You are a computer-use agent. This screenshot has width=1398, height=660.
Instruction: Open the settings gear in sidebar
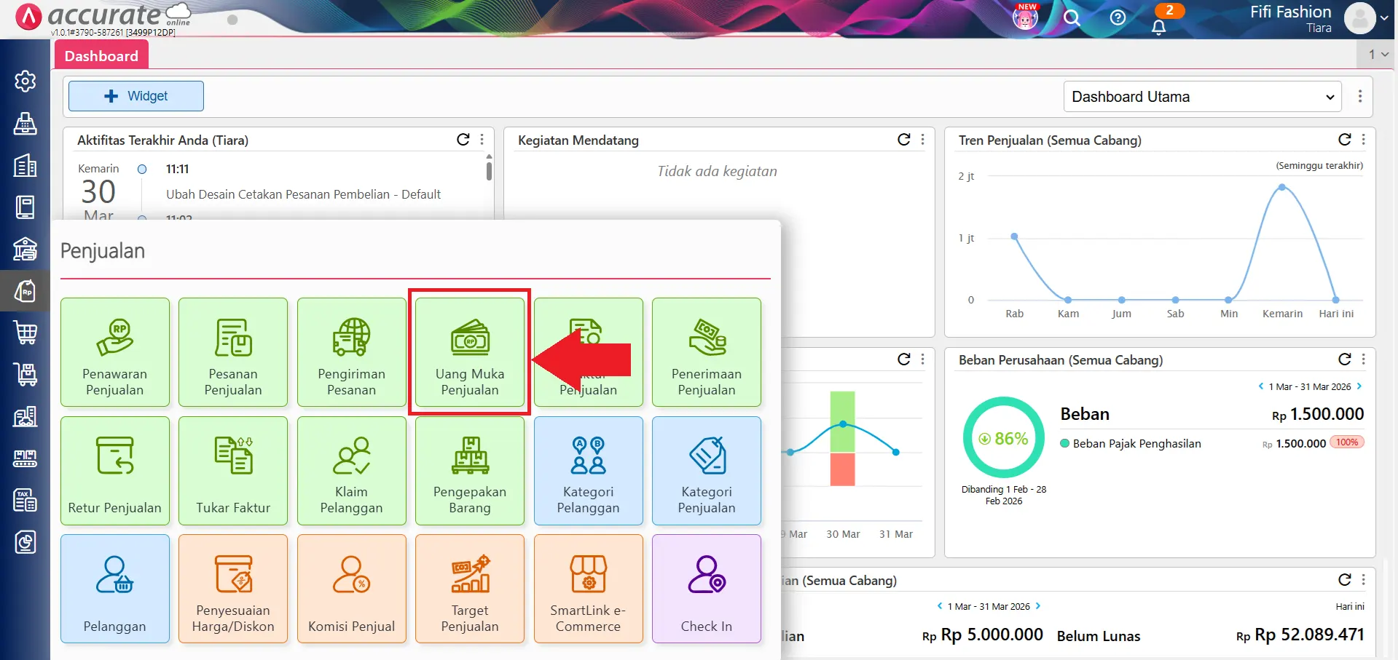pos(25,81)
